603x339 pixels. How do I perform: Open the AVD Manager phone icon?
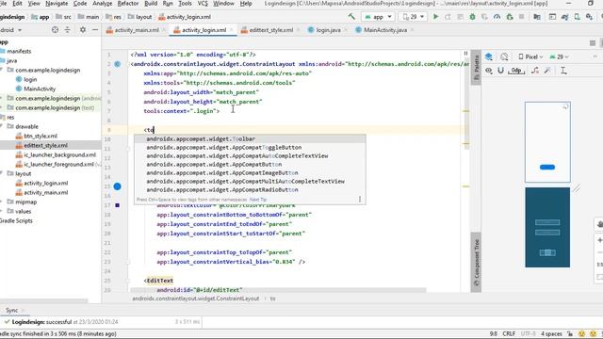578,17
